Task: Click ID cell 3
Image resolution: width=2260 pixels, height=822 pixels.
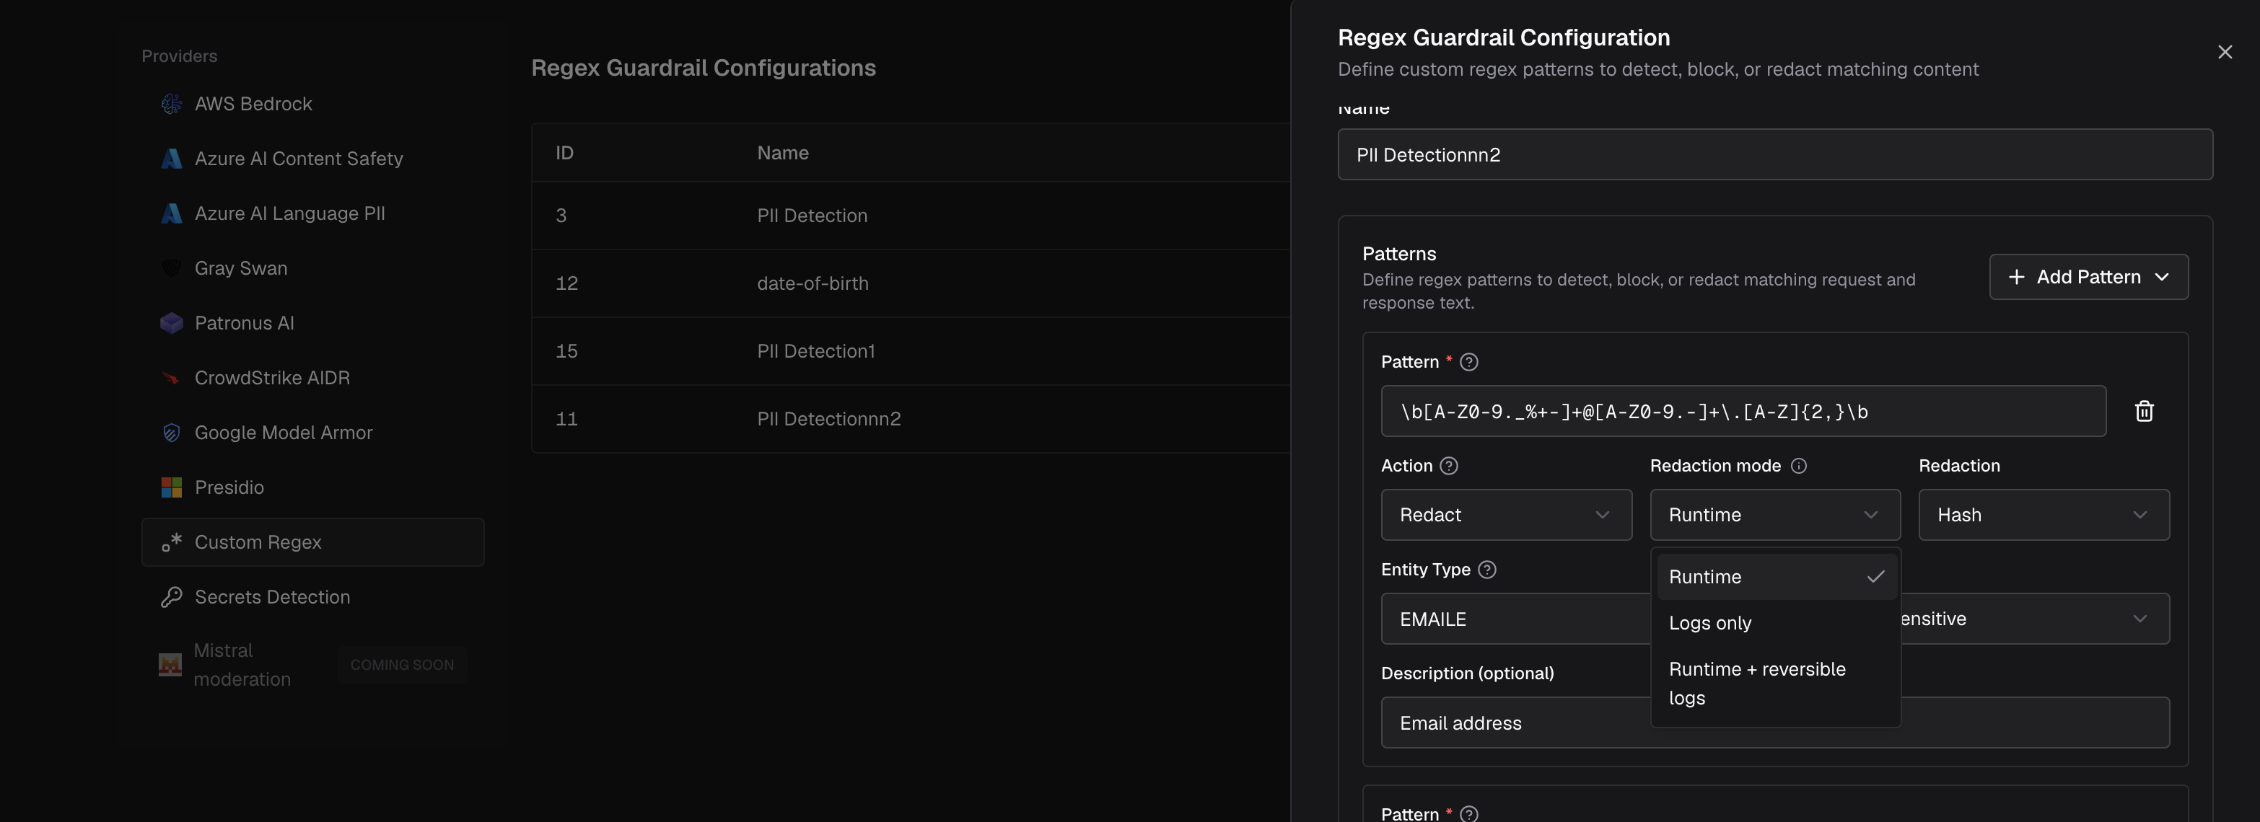Action: pos(561,216)
